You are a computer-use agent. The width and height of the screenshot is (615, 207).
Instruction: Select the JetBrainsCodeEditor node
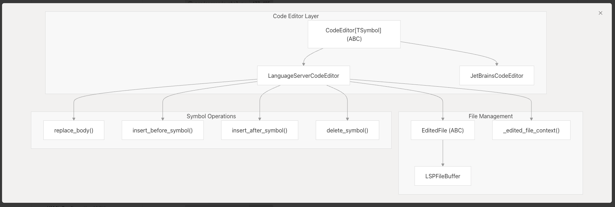pyautogui.click(x=497, y=76)
